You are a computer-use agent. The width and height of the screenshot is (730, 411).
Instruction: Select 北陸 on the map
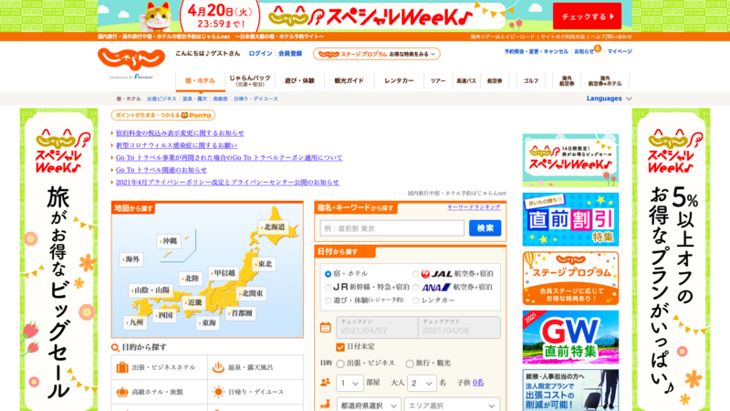[x=191, y=279]
